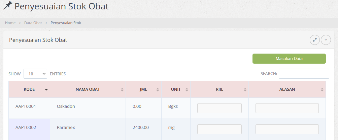Click RIIL input for Oskadon
338x140 pixels.
[x=219, y=108]
